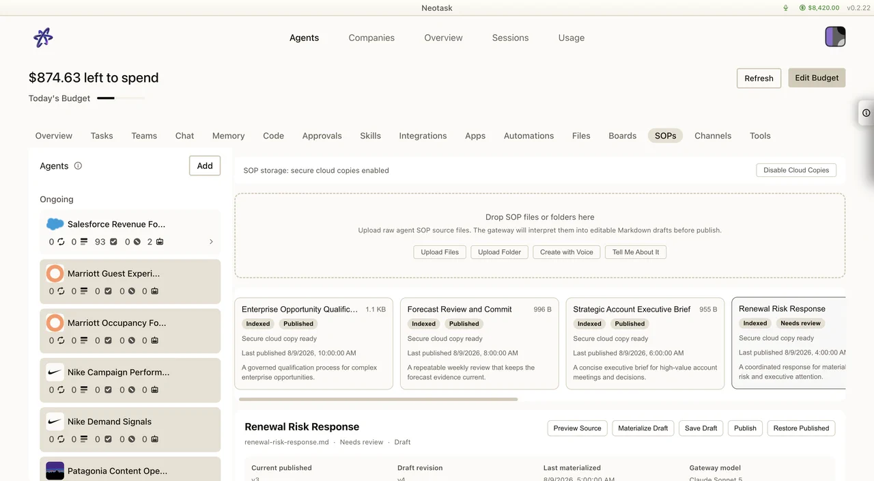874x481 pixels.
Task: Click the Nike Demand Signals swoosh logo
Action: (x=55, y=422)
